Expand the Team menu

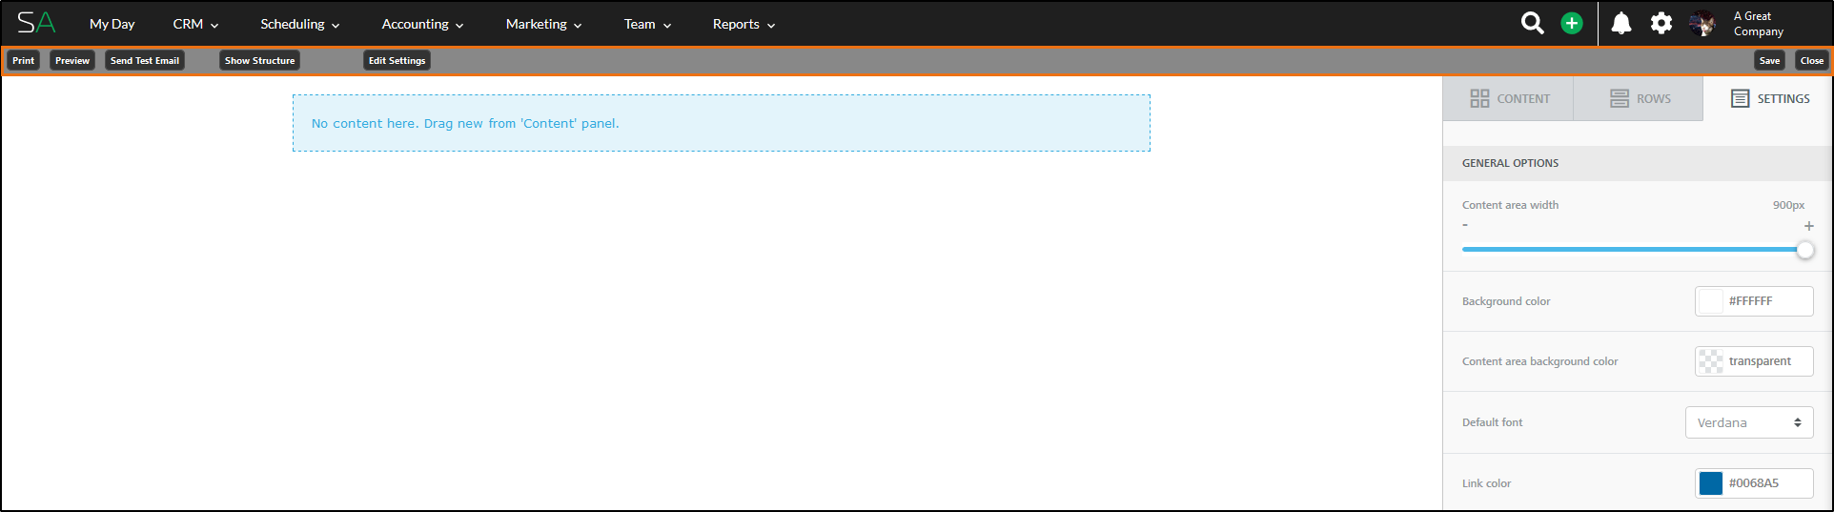[647, 24]
